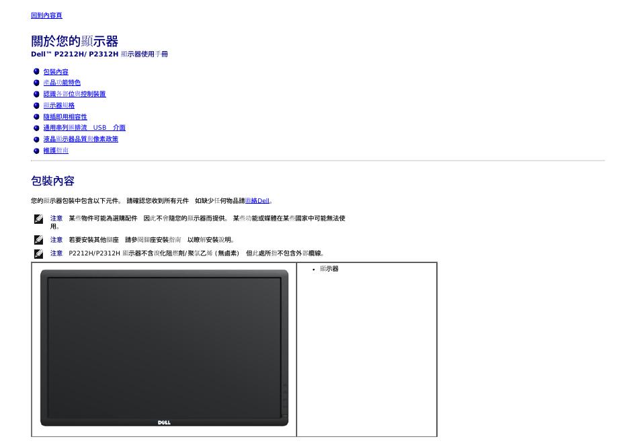Viewport: 629px width, 445px height.
Task: Select the 包裝內容 section heading
Action: coord(52,181)
